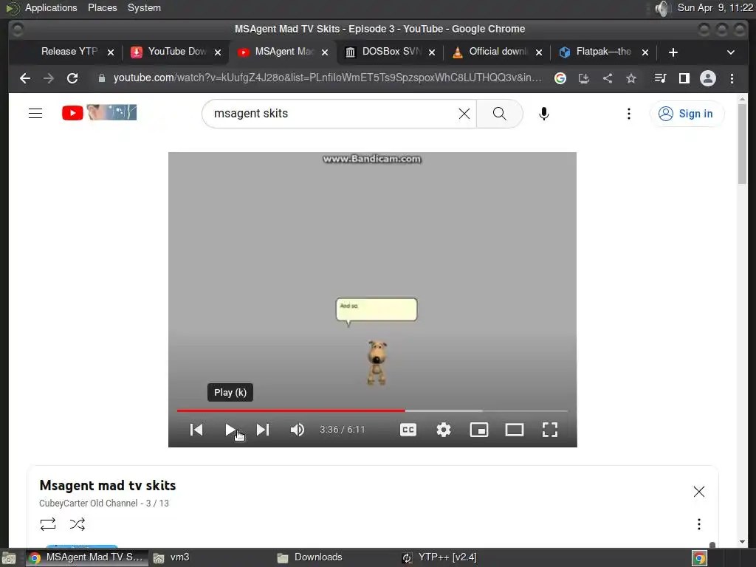Close the Msagent mad tv skits playlist panel

698,491
